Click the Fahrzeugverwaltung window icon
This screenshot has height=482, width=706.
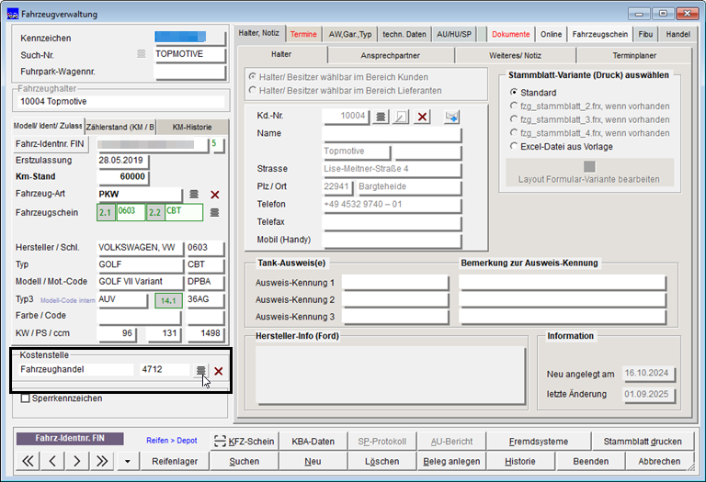pos(13,14)
